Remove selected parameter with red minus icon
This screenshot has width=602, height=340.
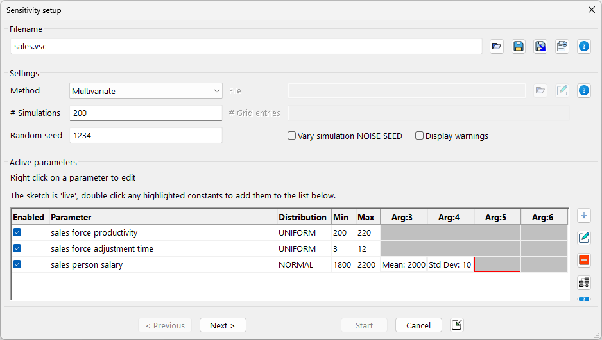pos(584,260)
